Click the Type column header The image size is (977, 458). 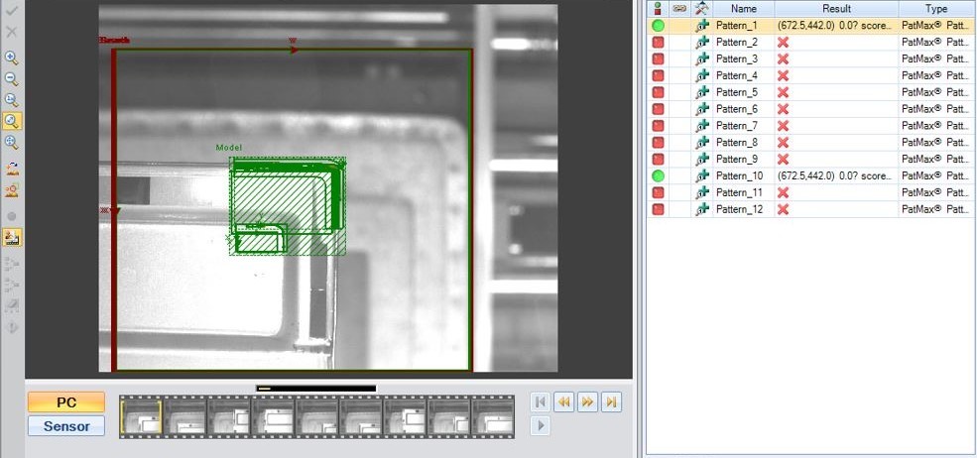point(935,8)
